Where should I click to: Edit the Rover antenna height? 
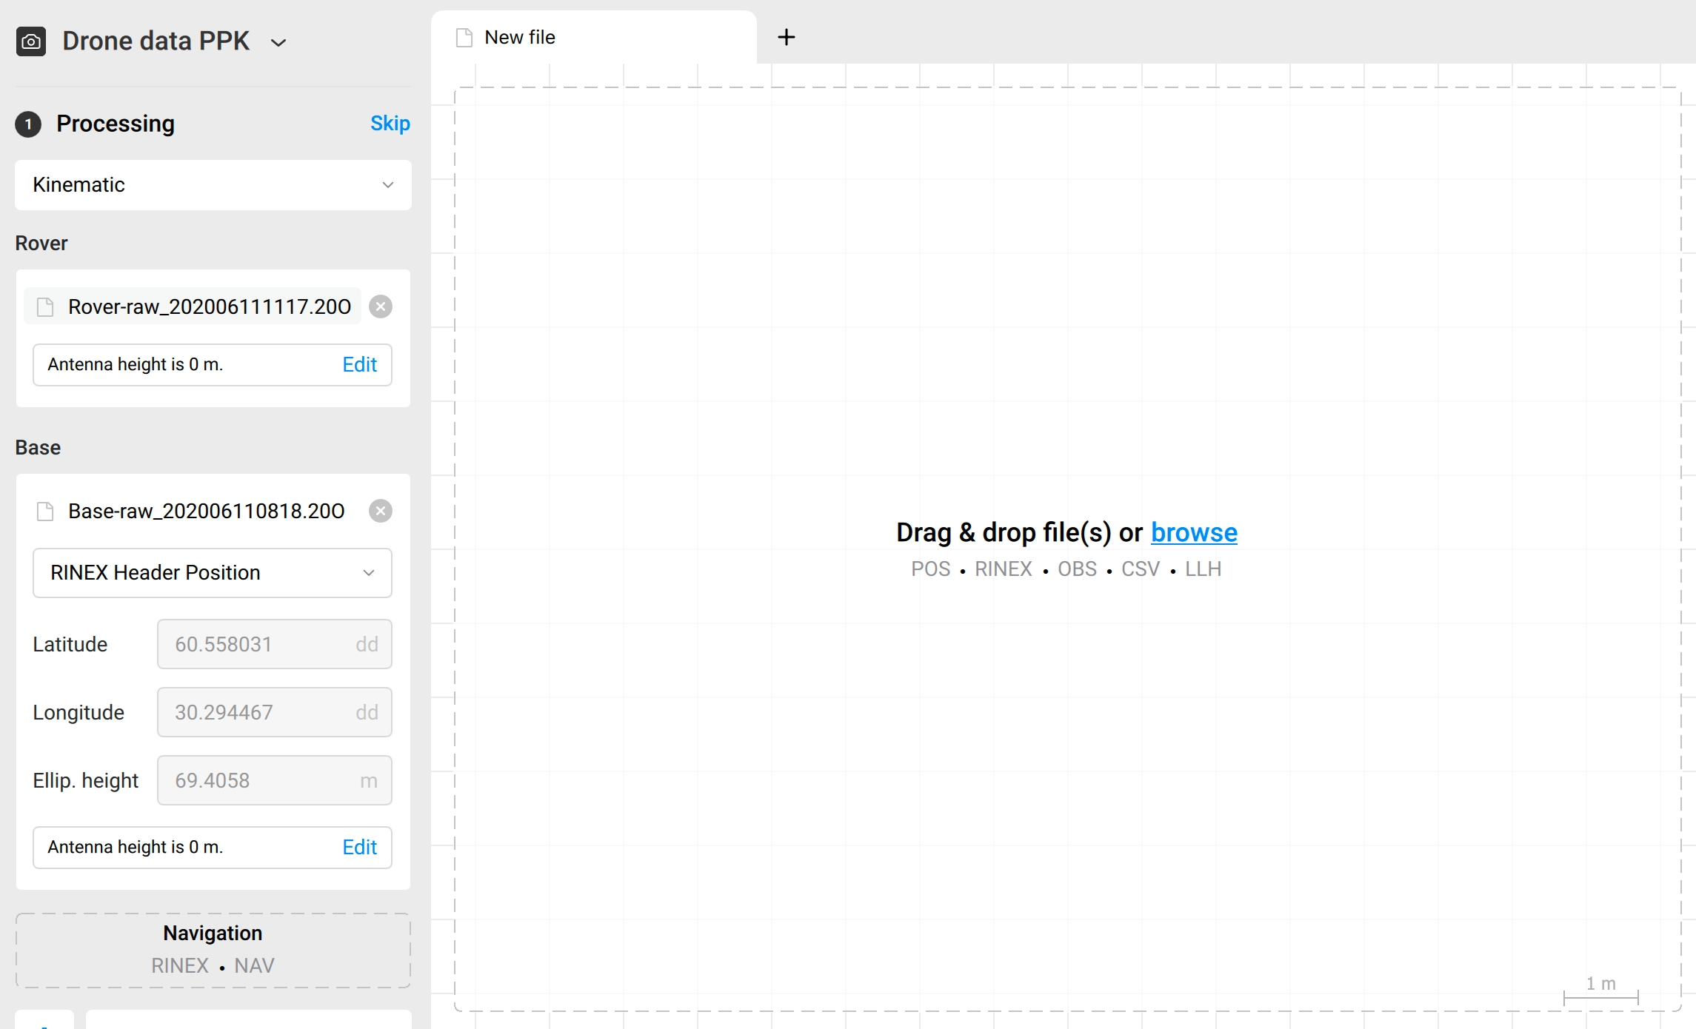(359, 364)
